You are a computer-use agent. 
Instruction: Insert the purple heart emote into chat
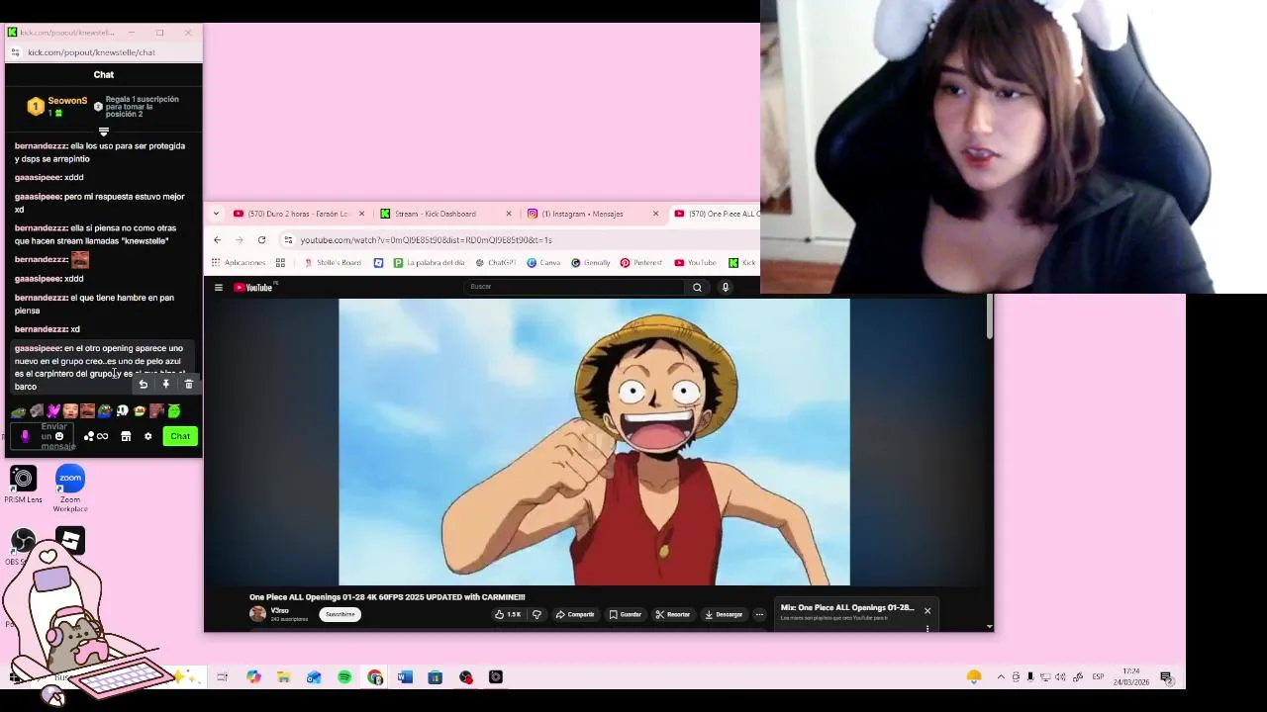point(53,411)
